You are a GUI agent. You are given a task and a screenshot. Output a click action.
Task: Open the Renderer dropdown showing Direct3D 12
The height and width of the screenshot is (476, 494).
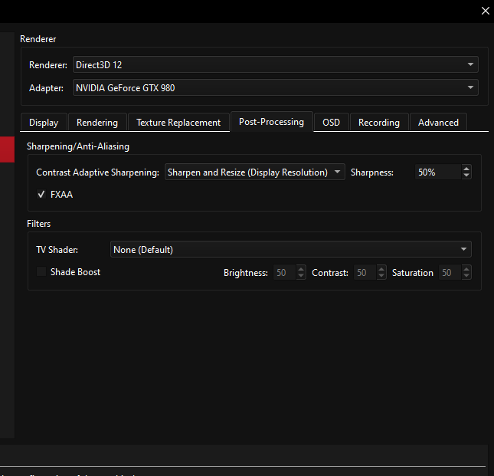point(276,64)
